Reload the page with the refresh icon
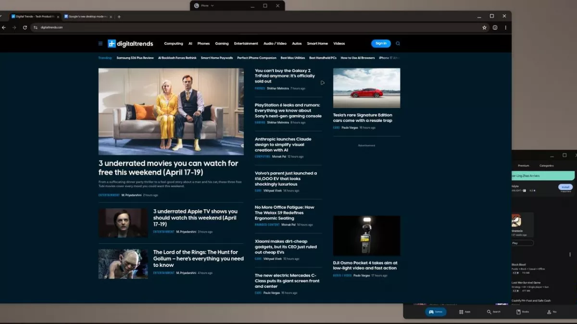Viewport: 577px width, 324px height. click(25, 28)
